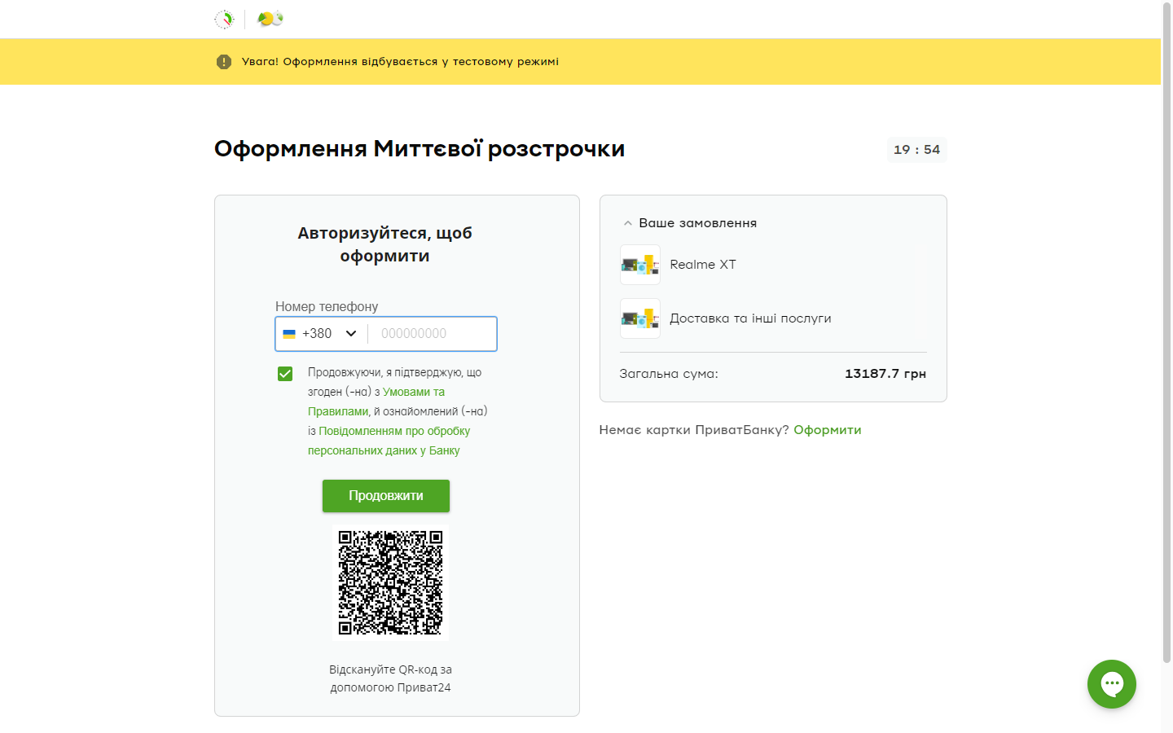The height and width of the screenshot is (733, 1173).
Task: Click "Оформлення Миттєвої розстрочки" heading
Action: click(420, 149)
